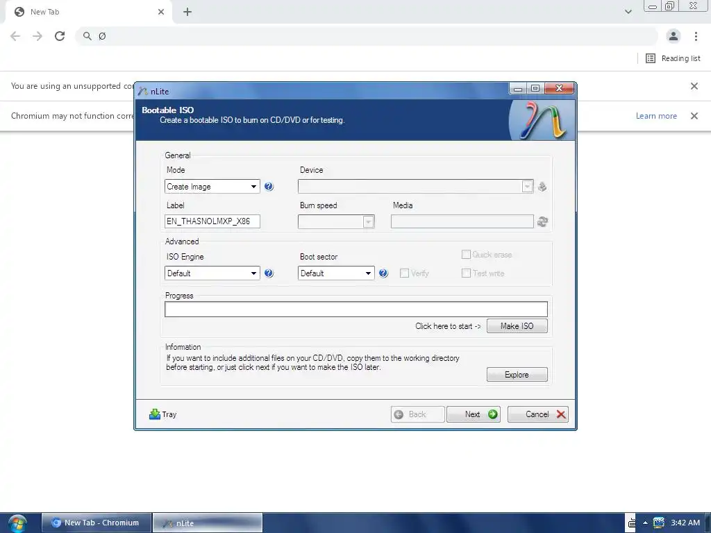The image size is (711, 533).
Task: Dismiss the unsupported warning bar
Action: coord(694,85)
